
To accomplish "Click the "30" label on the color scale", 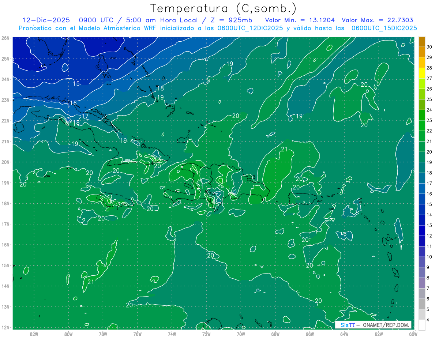I will click(429, 47).
